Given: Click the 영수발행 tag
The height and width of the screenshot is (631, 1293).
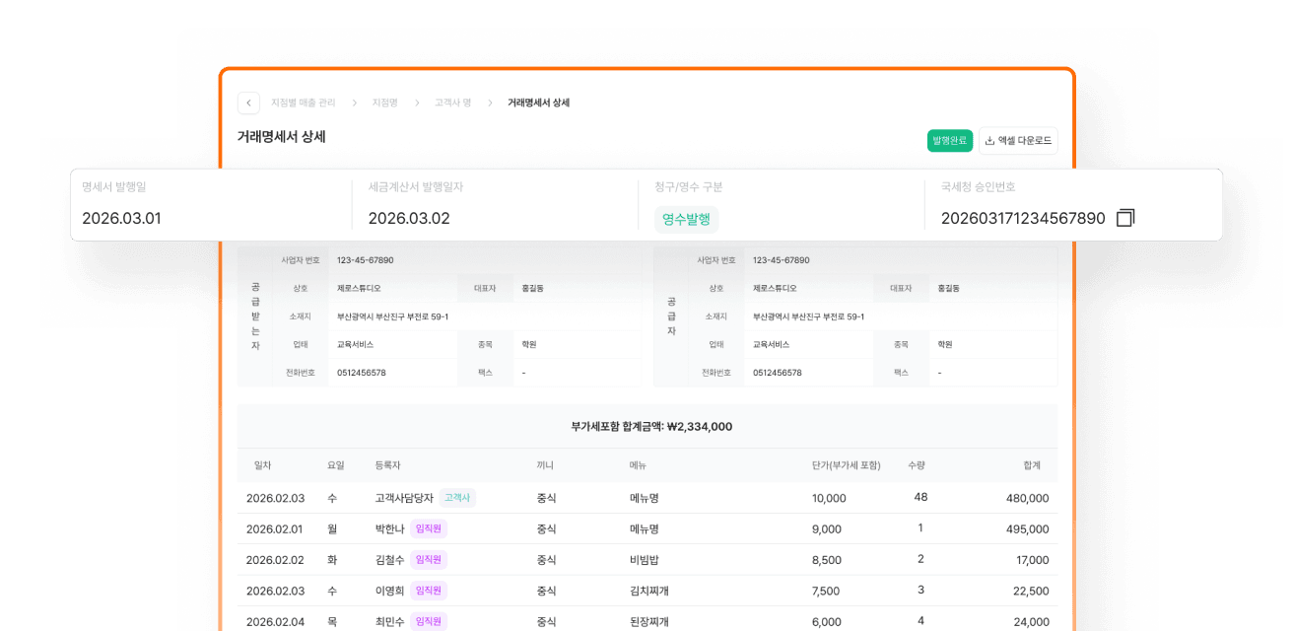Looking at the screenshot, I should pyautogui.click(x=686, y=219).
